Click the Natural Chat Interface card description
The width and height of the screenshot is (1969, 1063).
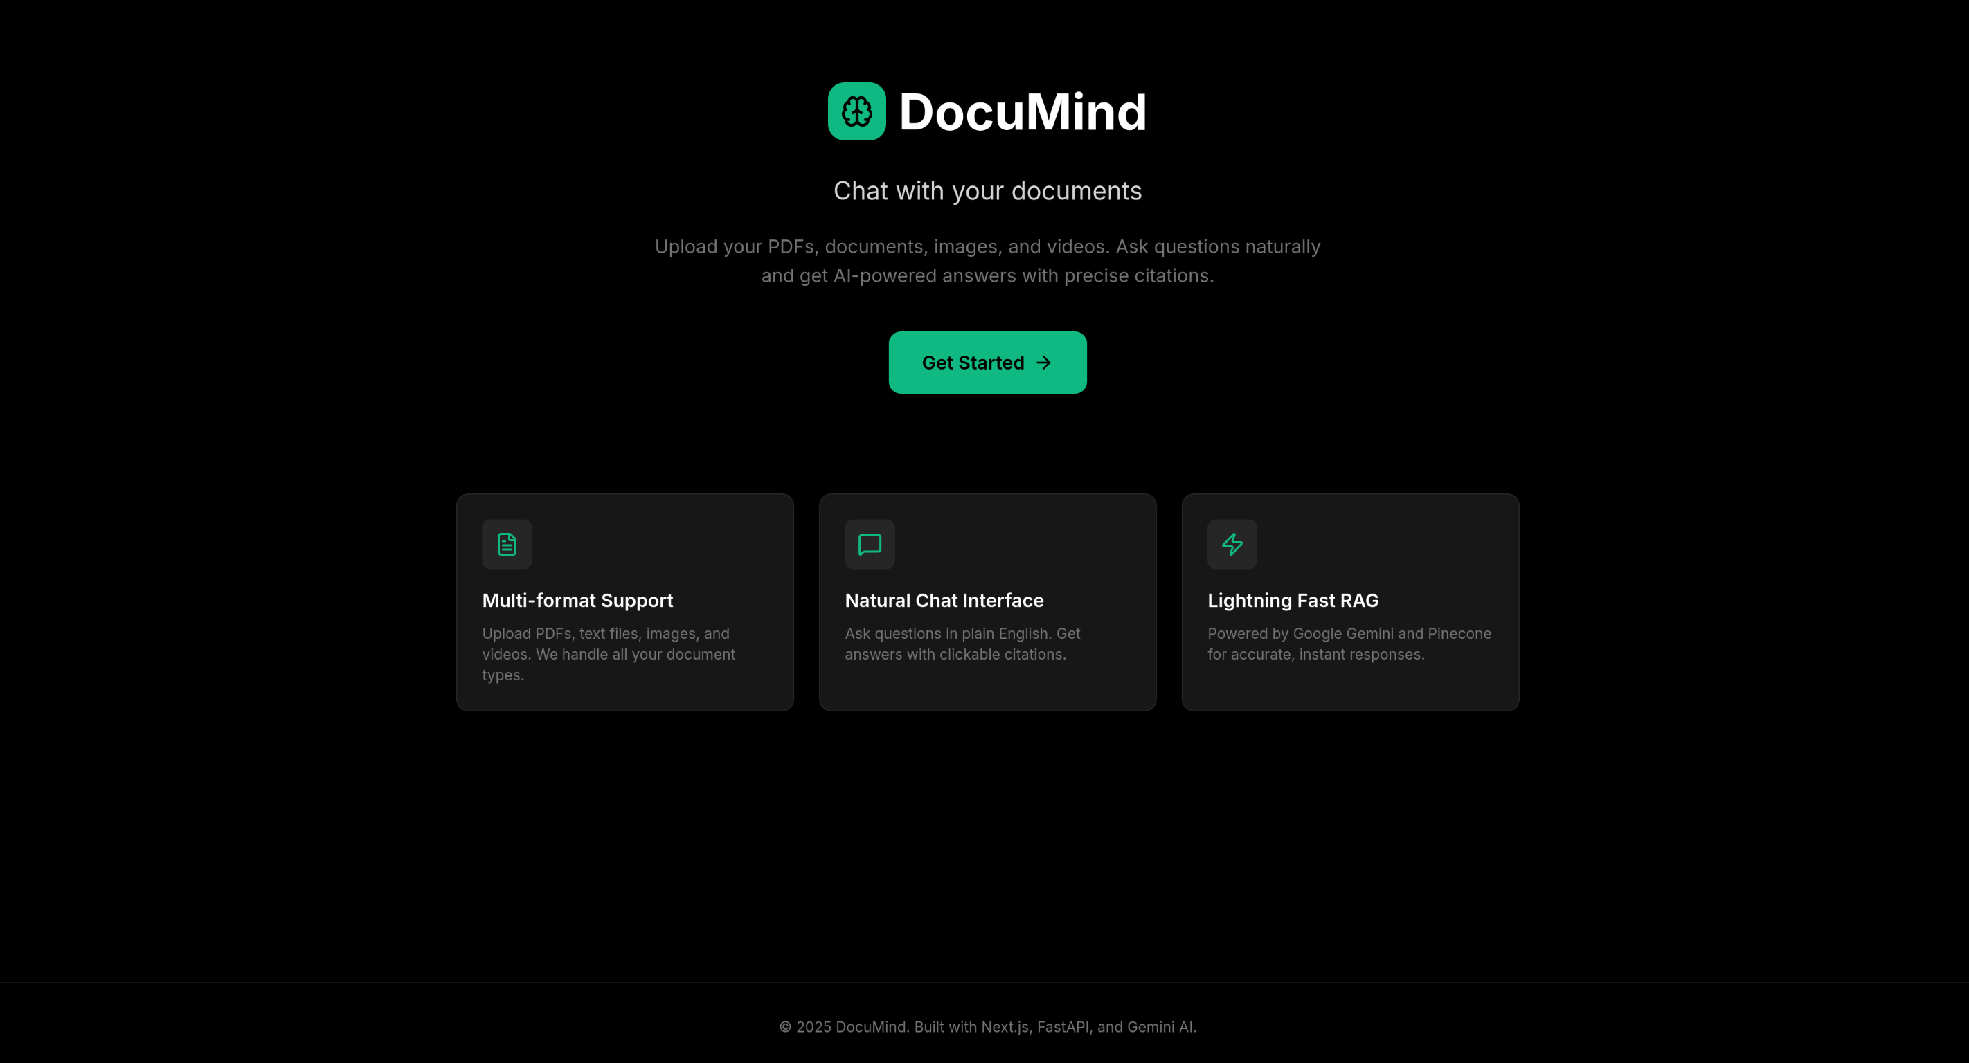click(x=962, y=644)
